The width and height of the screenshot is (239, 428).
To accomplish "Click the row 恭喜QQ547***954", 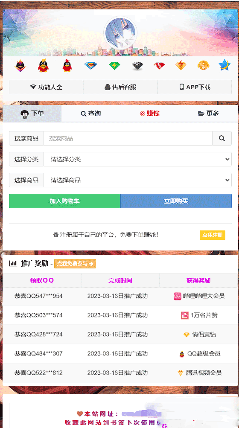I will 120,296.
